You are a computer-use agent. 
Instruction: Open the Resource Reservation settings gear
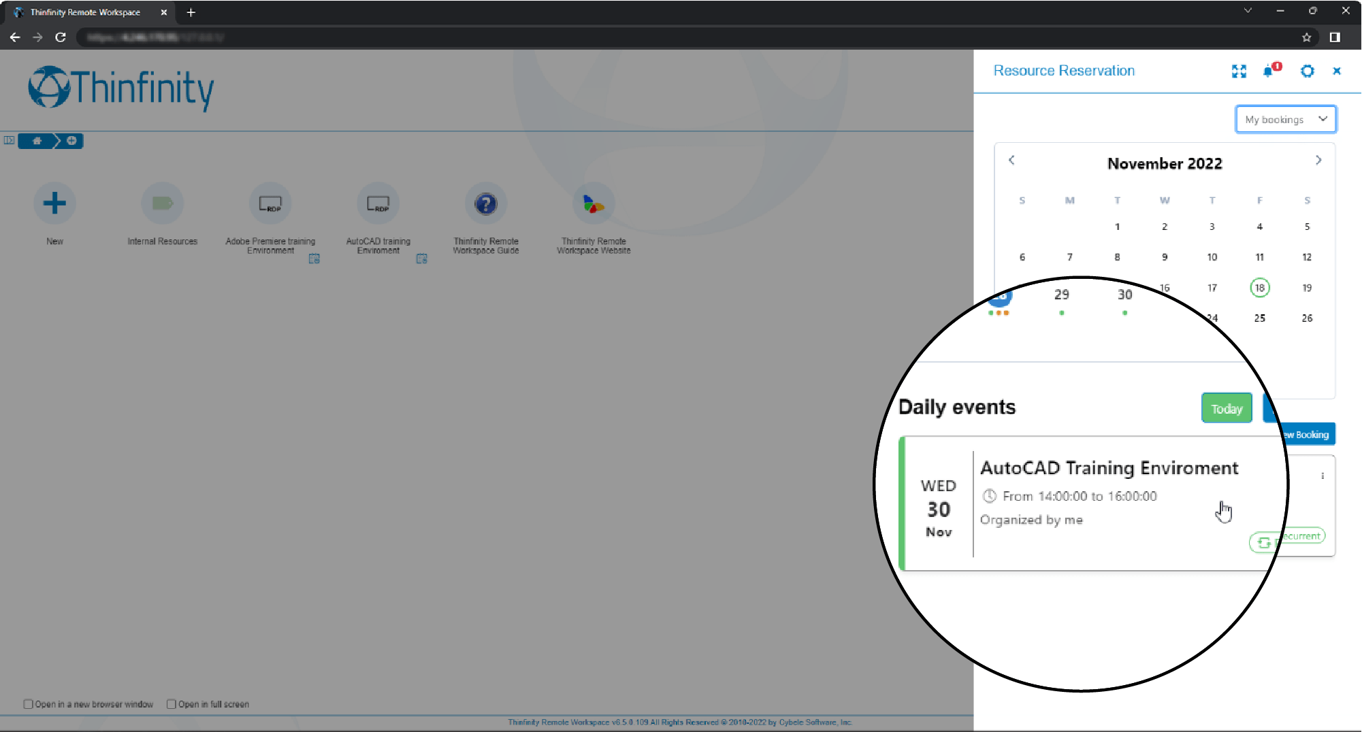pyautogui.click(x=1307, y=71)
